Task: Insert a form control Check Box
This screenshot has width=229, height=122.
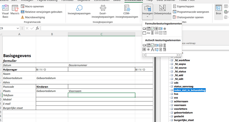Action: [x=152, y=29]
